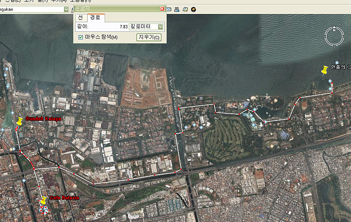
Task: Close the ruler dialog
Action: click(x=162, y=9)
